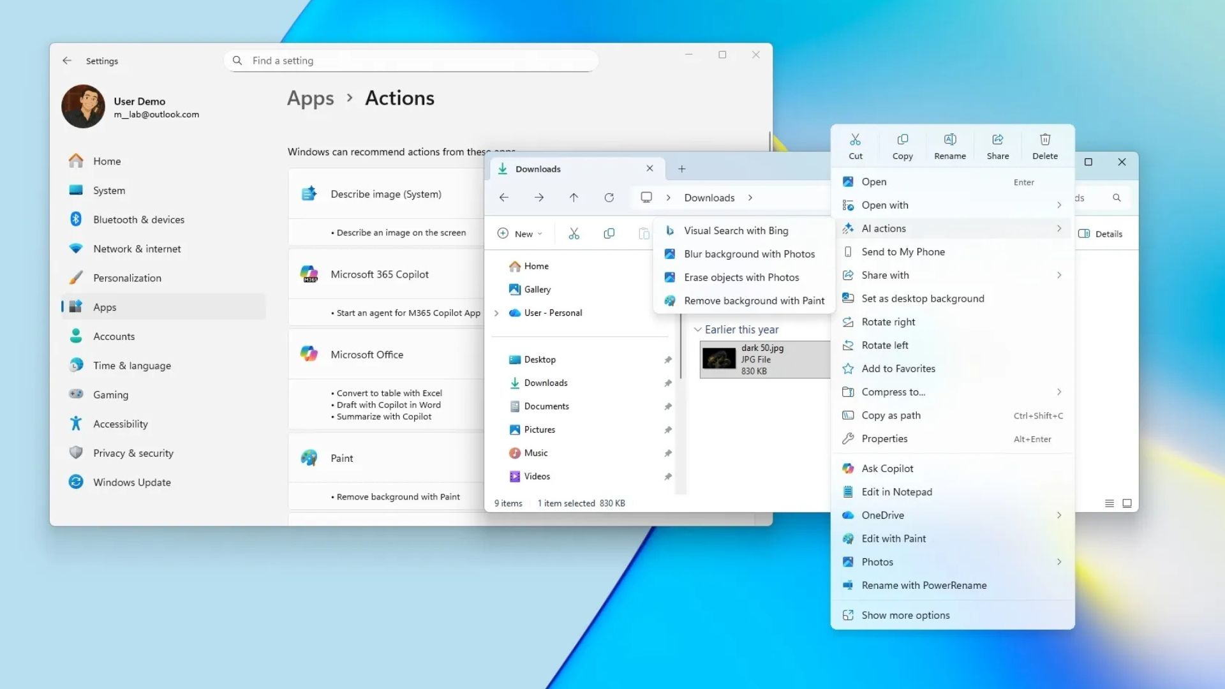Viewport: 1225px width, 689px height.
Task: Collapse the Earlier this year group
Action: pyautogui.click(x=697, y=329)
